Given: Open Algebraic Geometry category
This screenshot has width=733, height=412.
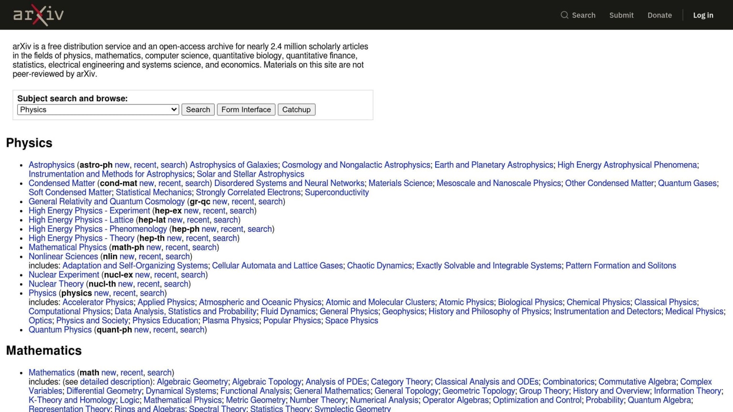Looking at the screenshot, I should coord(192,382).
